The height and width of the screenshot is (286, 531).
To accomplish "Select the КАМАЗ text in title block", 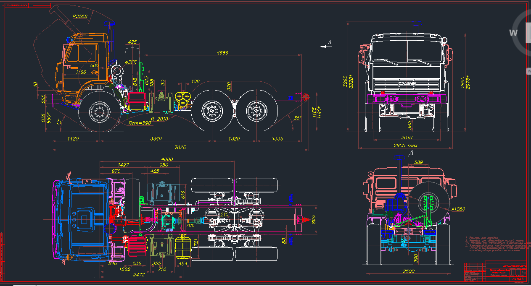I will click(x=518, y=278).
